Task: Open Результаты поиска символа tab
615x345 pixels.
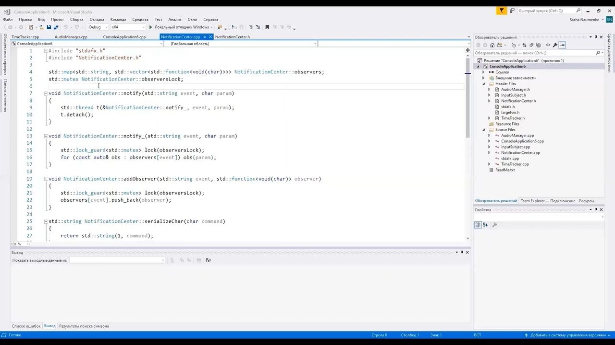Action: (x=84, y=326)
